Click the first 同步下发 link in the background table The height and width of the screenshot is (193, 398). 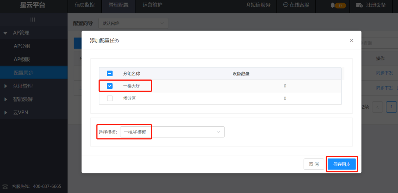click(384, 73)
